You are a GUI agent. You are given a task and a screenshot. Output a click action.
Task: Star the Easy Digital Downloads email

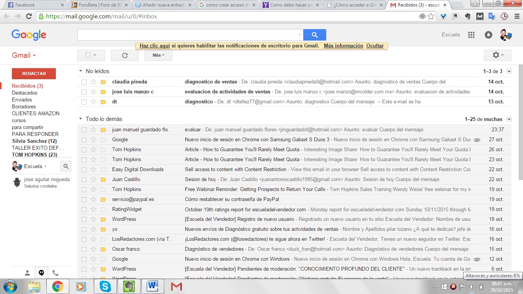click(x=93, y=169)
